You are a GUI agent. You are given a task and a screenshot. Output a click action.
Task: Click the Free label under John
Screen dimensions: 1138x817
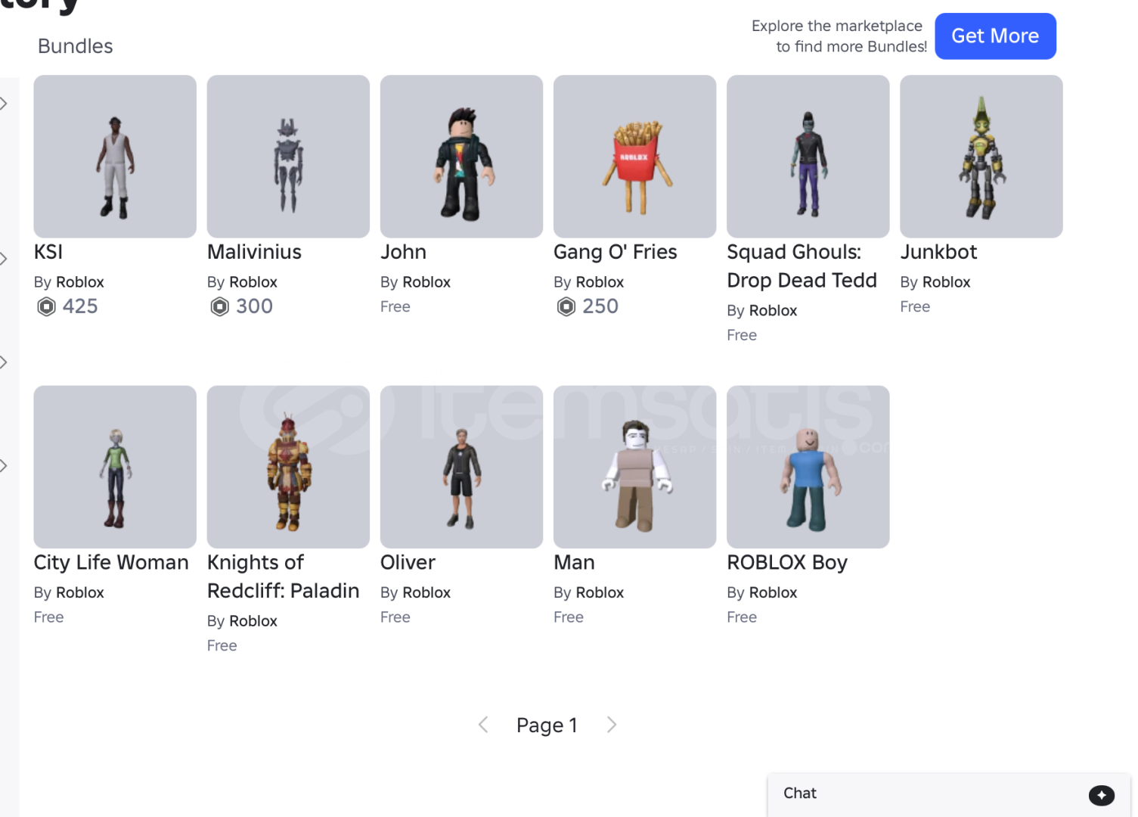pyautogui.click(x=395, y=307)
